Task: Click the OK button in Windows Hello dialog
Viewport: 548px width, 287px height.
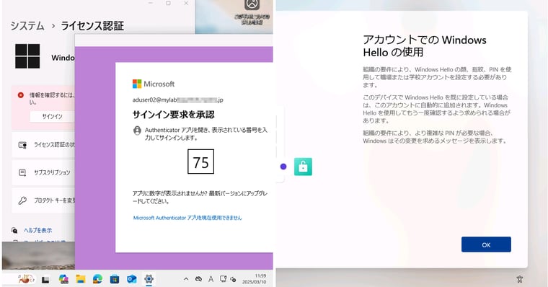Action: [486, 244]
